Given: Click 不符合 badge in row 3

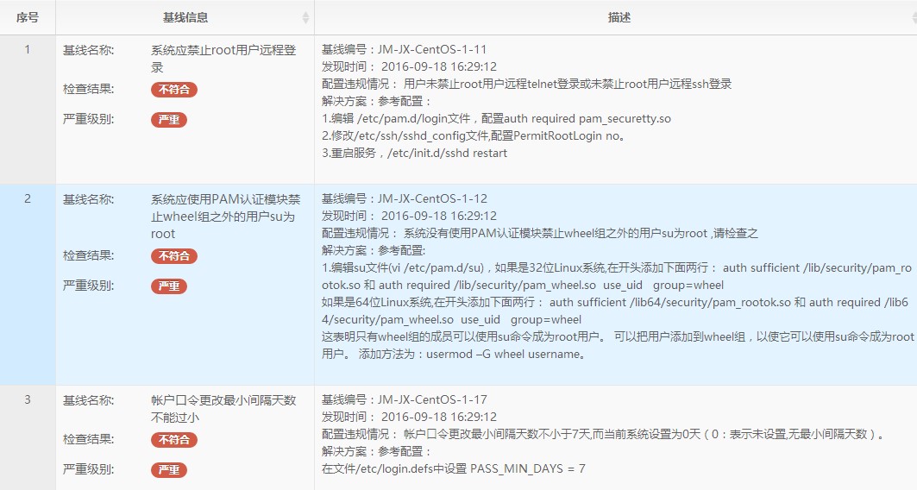Looking at the screenshot, I should click(x=174, y=440).
